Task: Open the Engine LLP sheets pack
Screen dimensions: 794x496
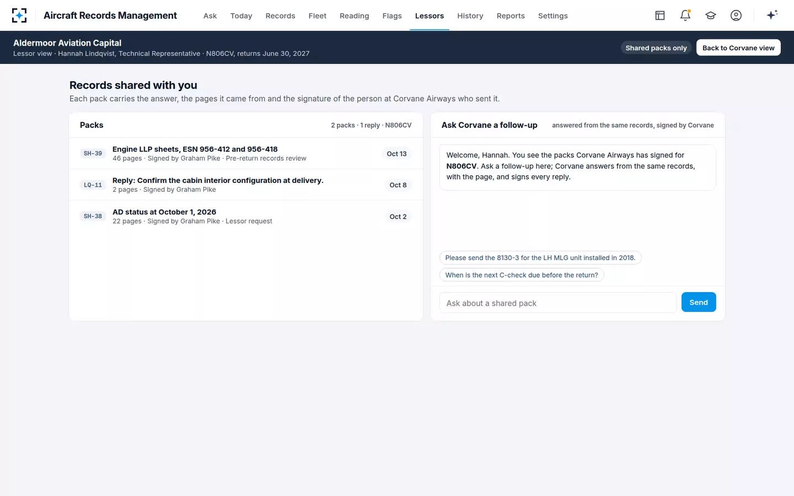Action: (246, 153)
